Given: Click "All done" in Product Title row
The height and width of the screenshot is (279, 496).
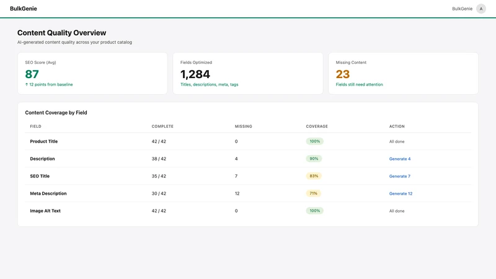Looking at the screenshot, I should [x=397, y=142].
